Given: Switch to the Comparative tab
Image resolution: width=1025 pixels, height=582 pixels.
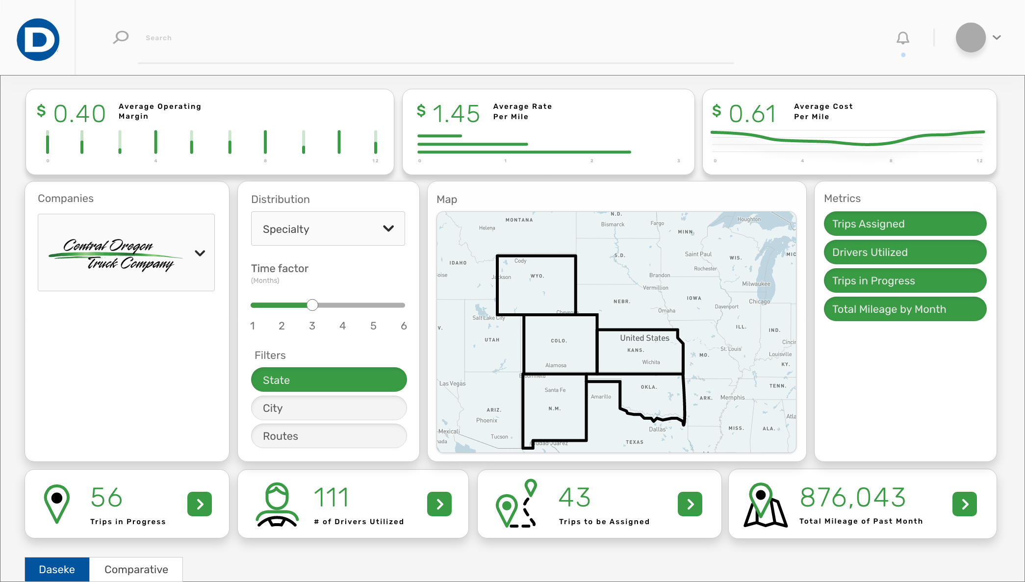Looking at the screenshot, I should [x=136, y=569].
